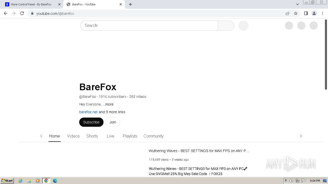Click the voice search circle button

tap(243, 26)
